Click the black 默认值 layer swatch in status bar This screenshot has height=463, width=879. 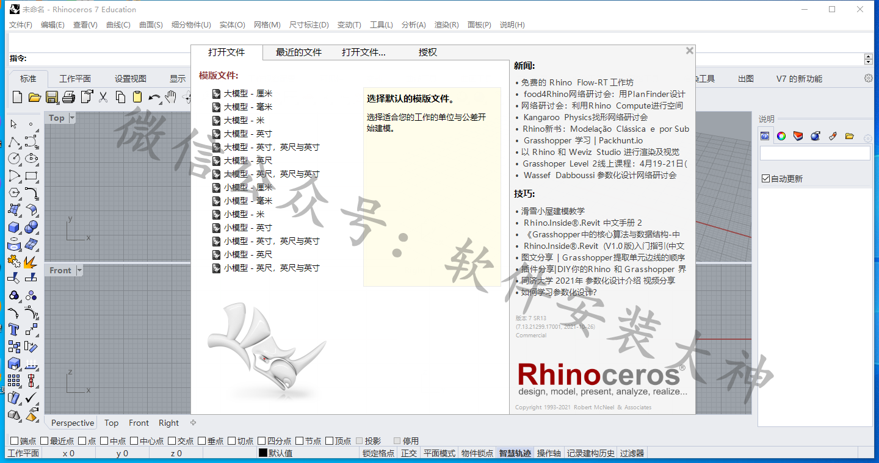(x=263, y=453)
